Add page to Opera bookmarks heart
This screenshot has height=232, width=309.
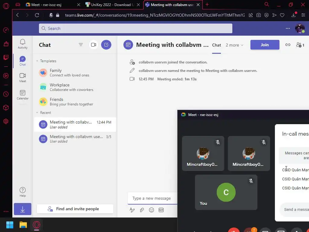coord(282,15)
